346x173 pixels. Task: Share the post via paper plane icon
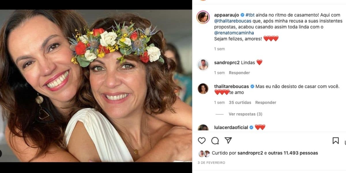[x=228, y=140]
